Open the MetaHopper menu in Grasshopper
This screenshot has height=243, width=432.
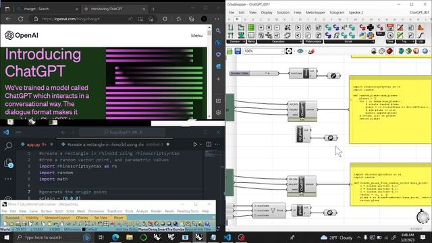coord(315,12)
